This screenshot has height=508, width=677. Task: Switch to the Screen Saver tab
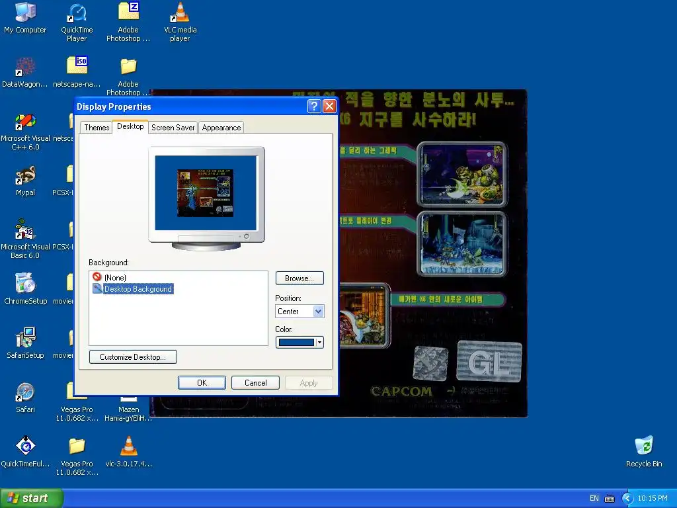click(x=173, y=128)
